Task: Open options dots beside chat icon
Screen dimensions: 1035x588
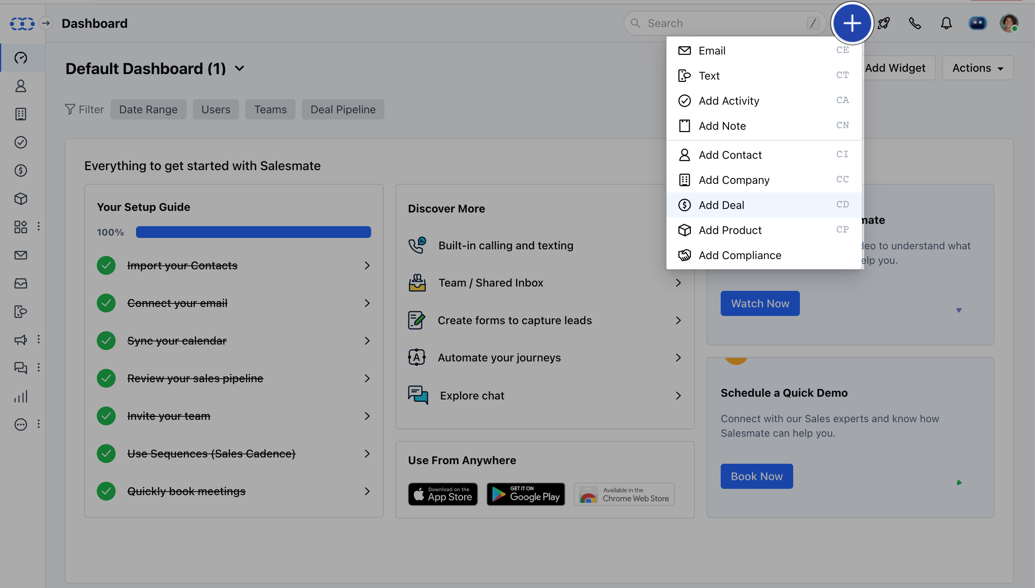Action: (x=39, y=367)
